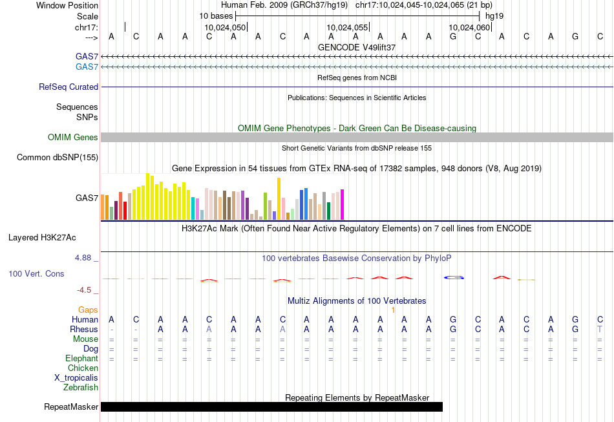
Task: Click the PhyloP upper value '4.88'
Action: coord(83,258)
